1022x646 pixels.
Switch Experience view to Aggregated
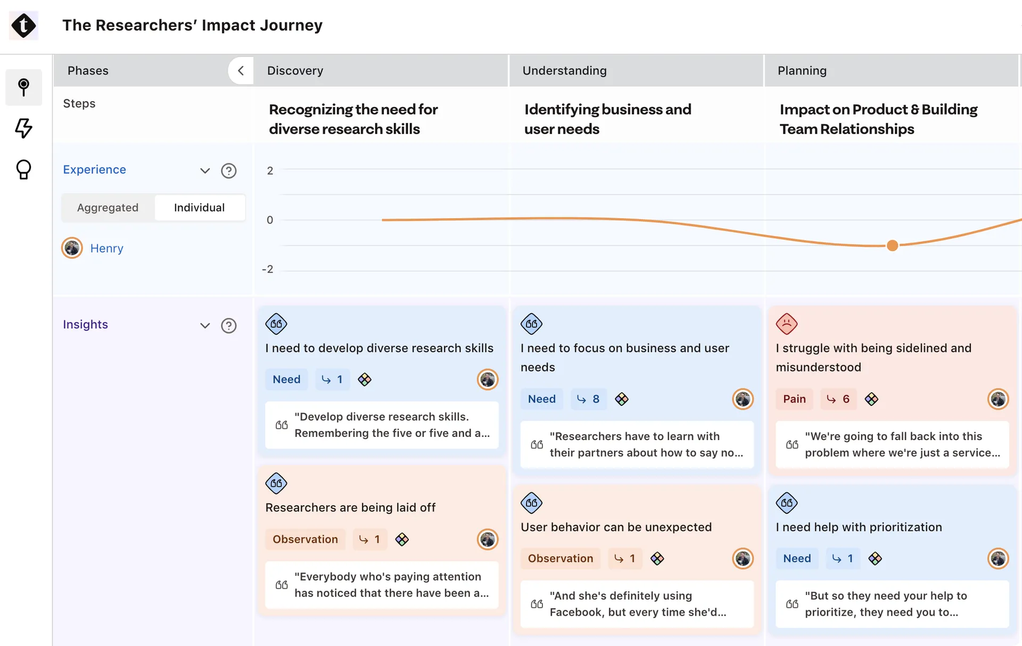pos(108,208)
